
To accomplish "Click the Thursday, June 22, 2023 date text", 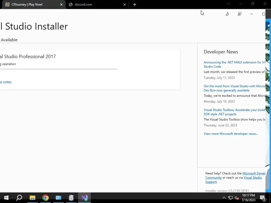I will click(220, 125).
